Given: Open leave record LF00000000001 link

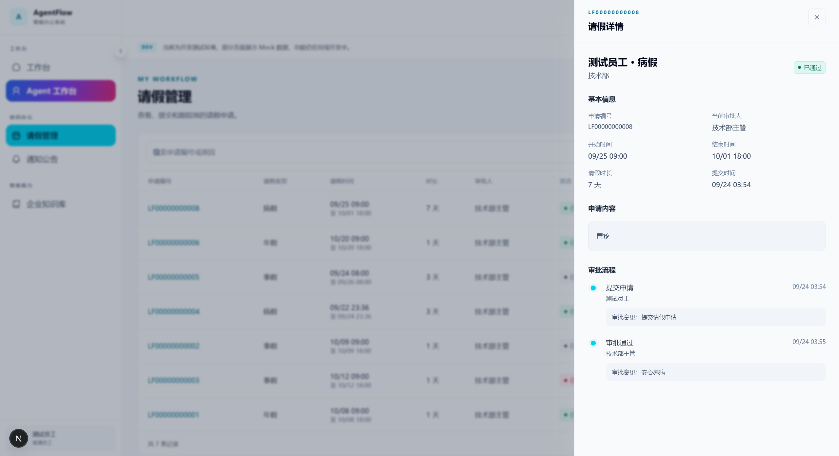Looking at the screenshot, I should pyautogui.click(x=173, y=415).
